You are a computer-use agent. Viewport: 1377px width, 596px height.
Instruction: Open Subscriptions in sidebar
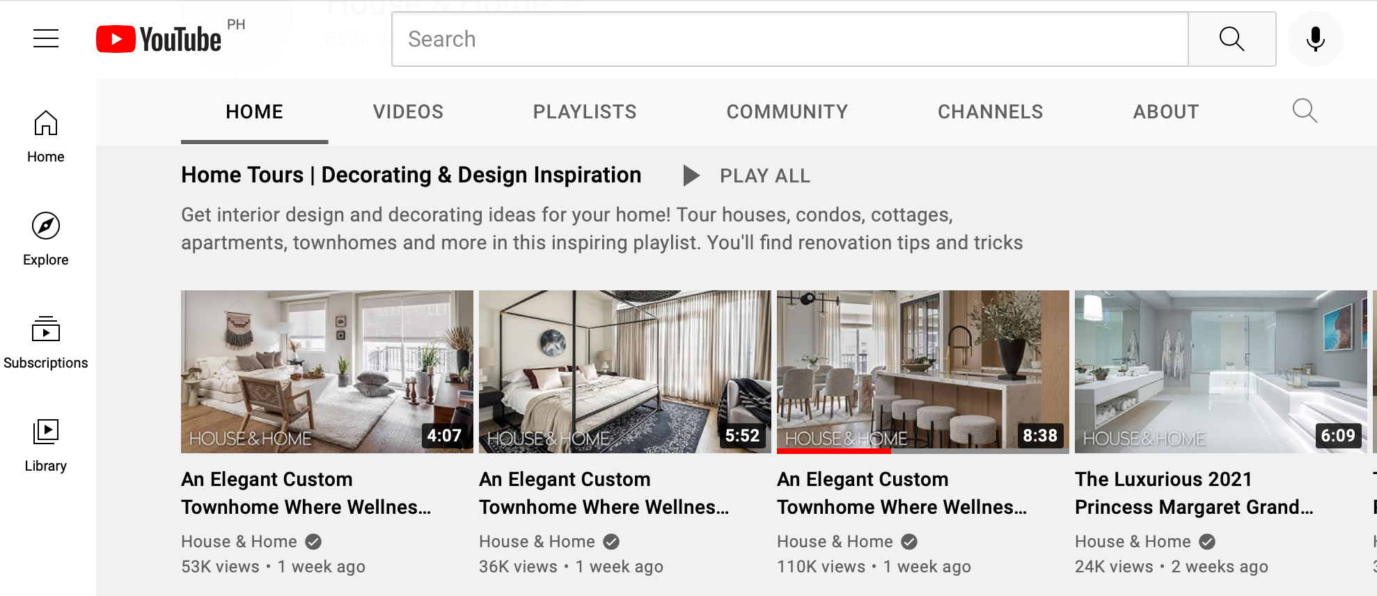pos(46,342)
